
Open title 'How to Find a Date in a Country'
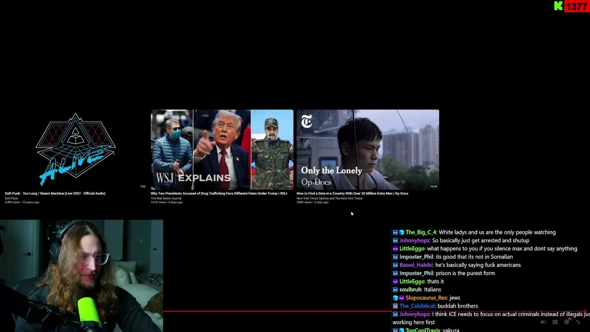coord(352,193)
